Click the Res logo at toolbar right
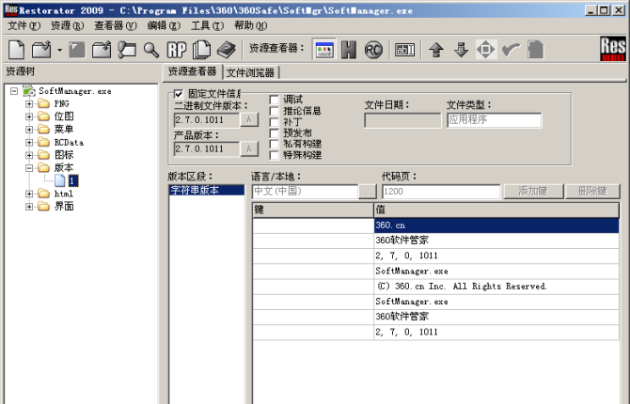This screenshot has height=404, width=630. 613,49
